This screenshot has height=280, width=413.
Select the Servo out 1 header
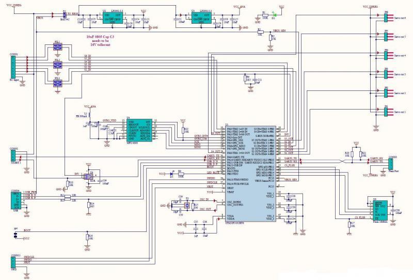click(386, 112)
